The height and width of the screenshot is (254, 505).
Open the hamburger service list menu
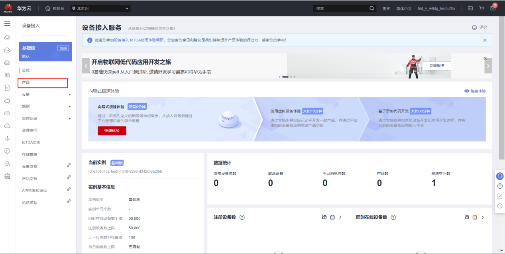[7, 24]
